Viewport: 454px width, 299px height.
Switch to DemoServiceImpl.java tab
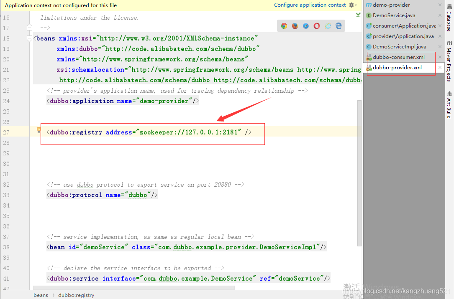[399, 46]
